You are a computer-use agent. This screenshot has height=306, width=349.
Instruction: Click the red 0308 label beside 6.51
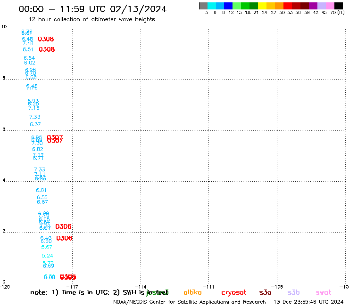pos(47,49)
